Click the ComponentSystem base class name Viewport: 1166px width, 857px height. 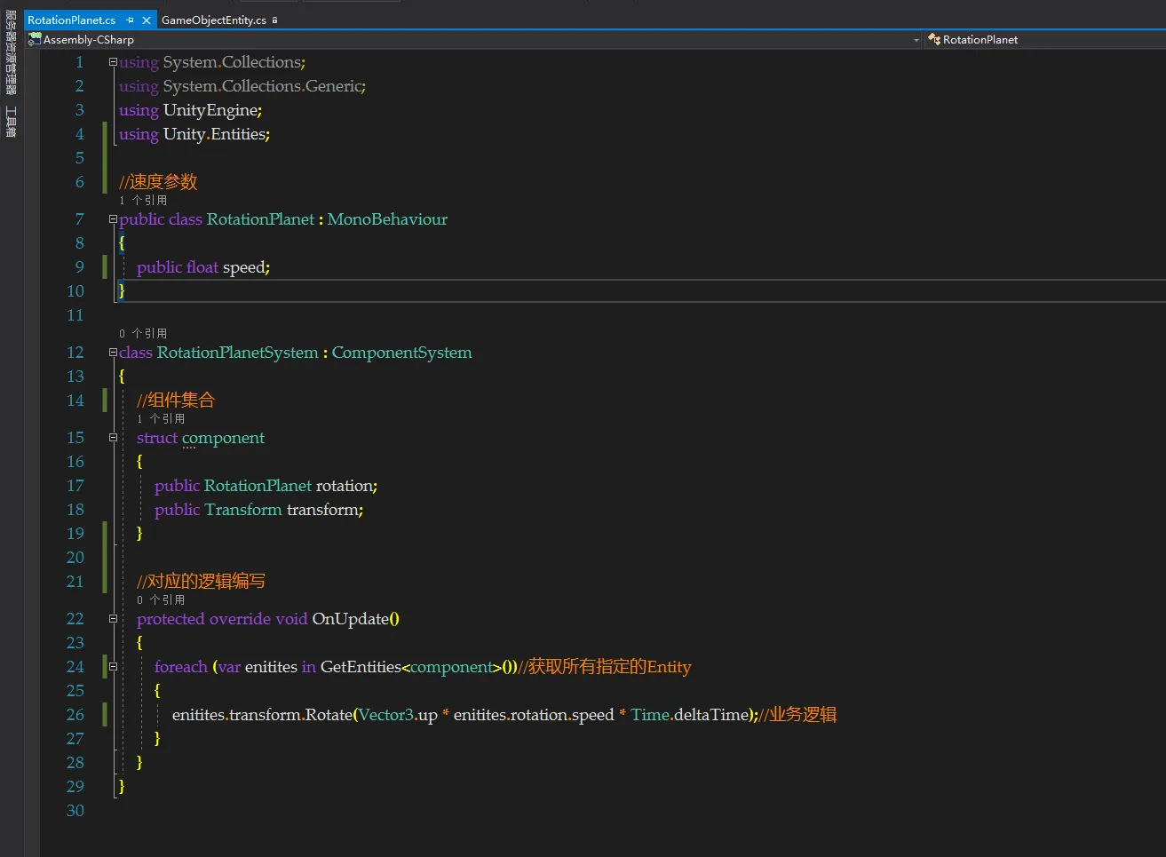401,353
